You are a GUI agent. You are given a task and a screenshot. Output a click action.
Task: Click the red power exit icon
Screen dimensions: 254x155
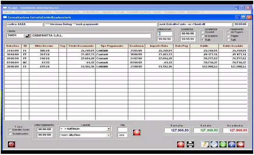[x=11, y=144]
